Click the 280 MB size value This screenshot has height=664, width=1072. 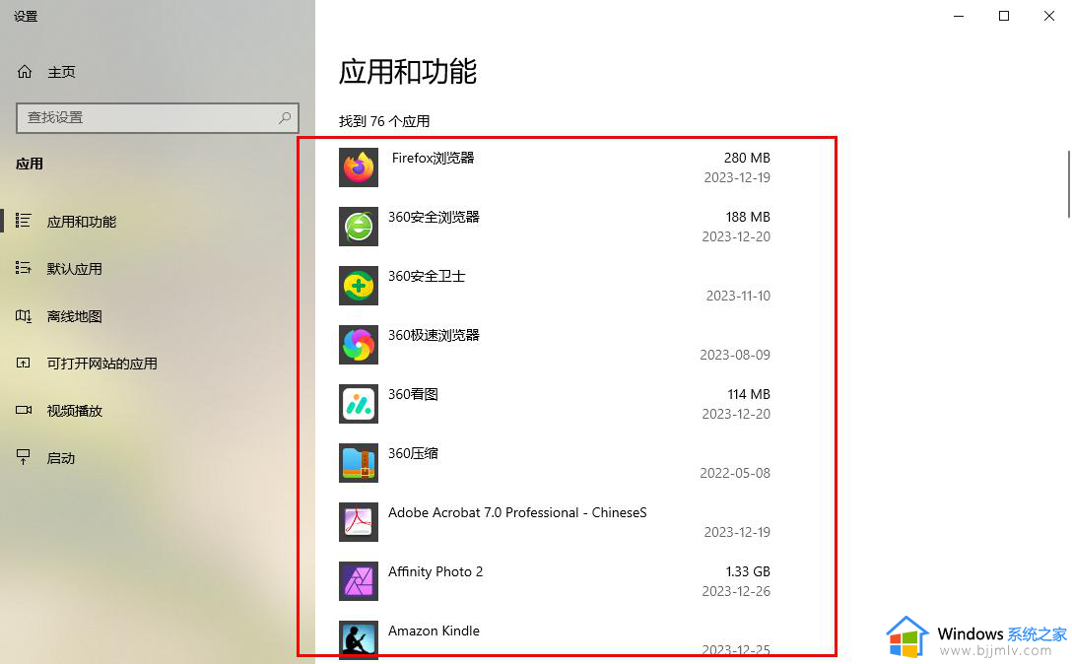pos(747,158)
